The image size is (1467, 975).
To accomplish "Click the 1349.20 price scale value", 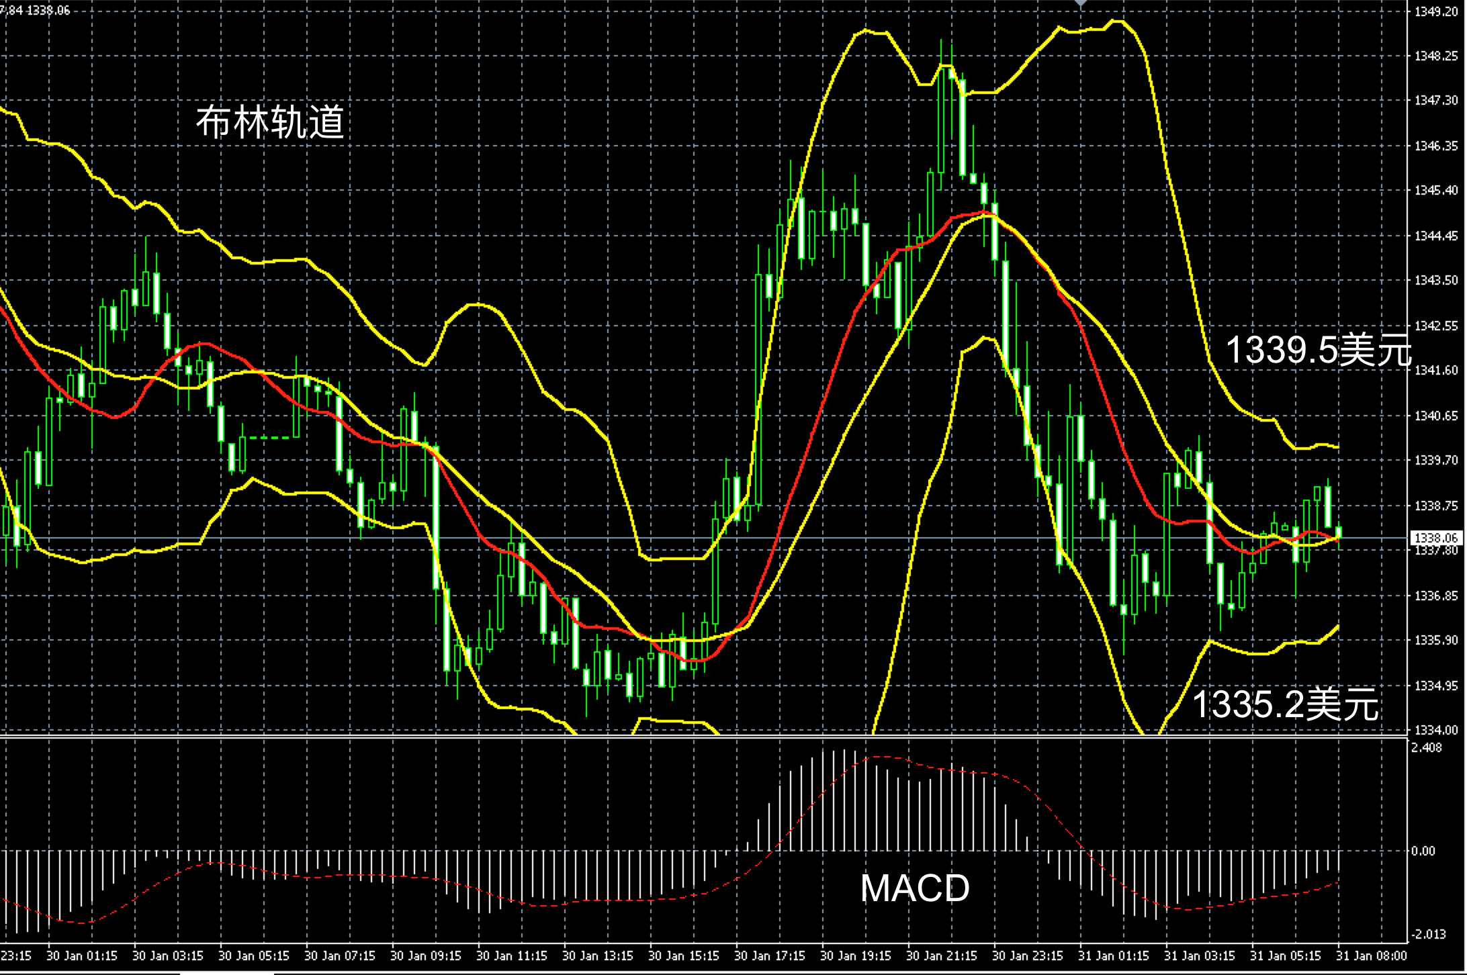I will (x=1436, y=11).
